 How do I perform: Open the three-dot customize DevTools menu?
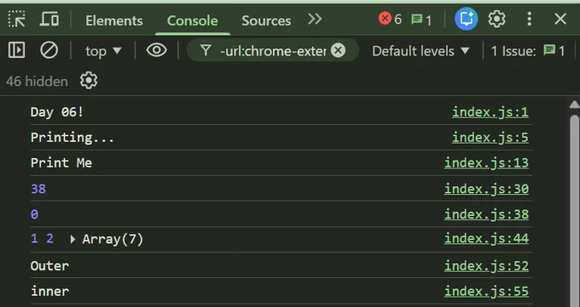pyautogui.click(x=530, y=19)
